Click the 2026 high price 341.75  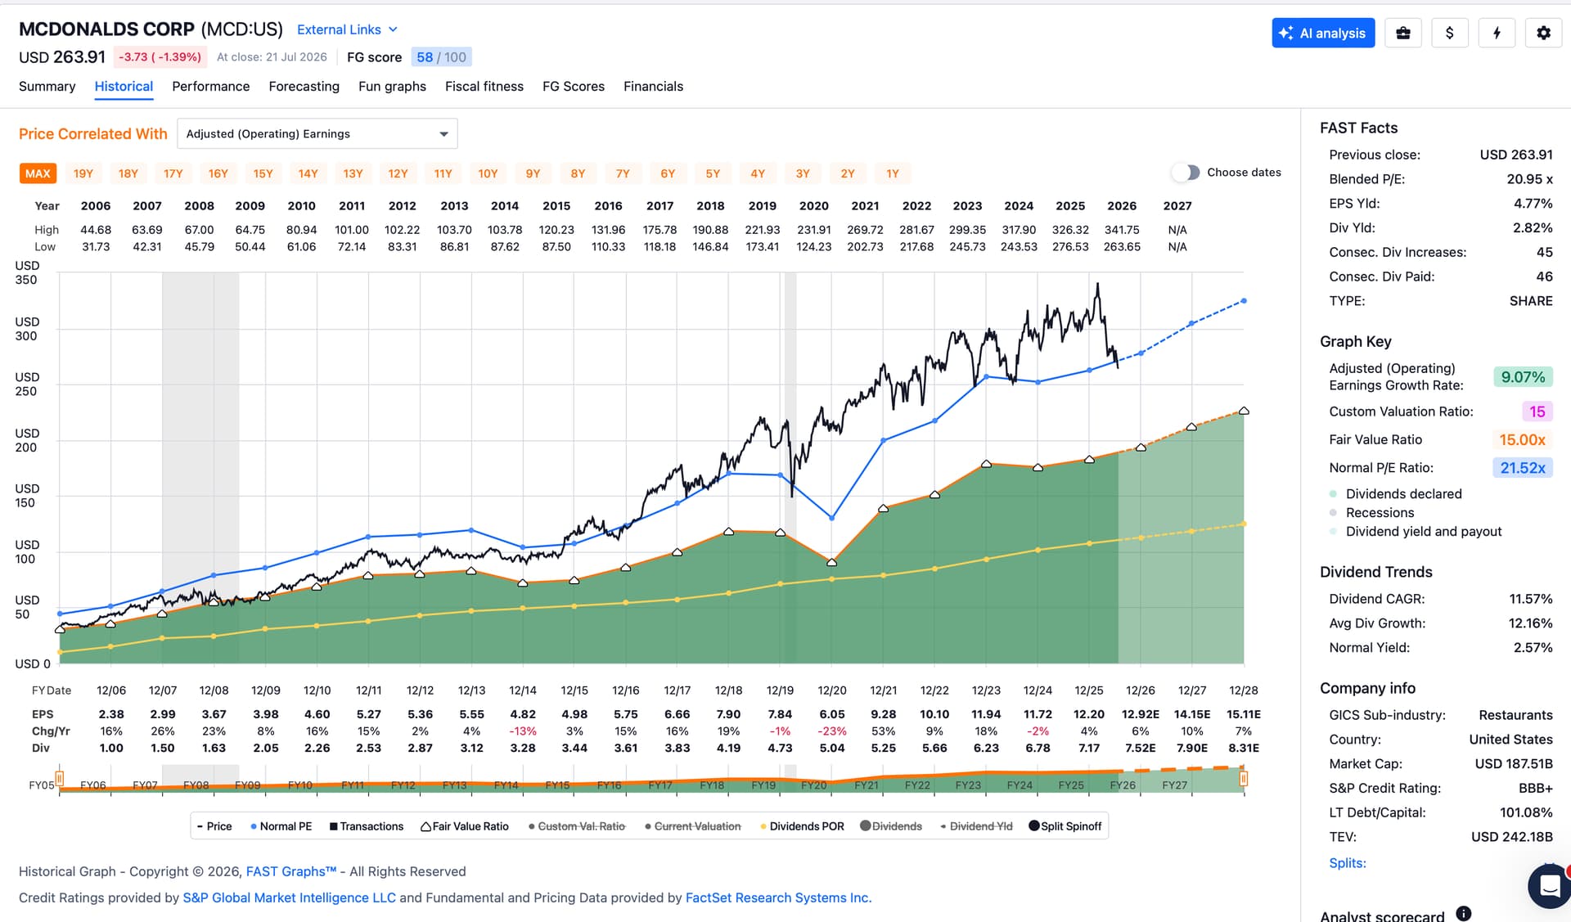click(x=1122, y=231)
